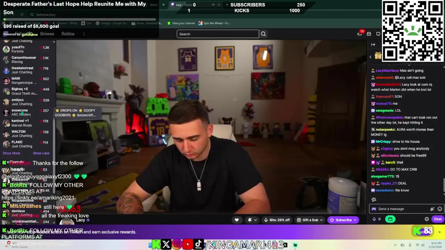Screen dimensions: 445x250
Task: Click swagmade username in chat
Action: click(385, 110)
